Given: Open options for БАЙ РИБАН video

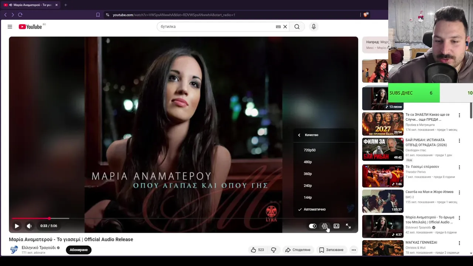Looking at the screenshot, I should 459,141.
